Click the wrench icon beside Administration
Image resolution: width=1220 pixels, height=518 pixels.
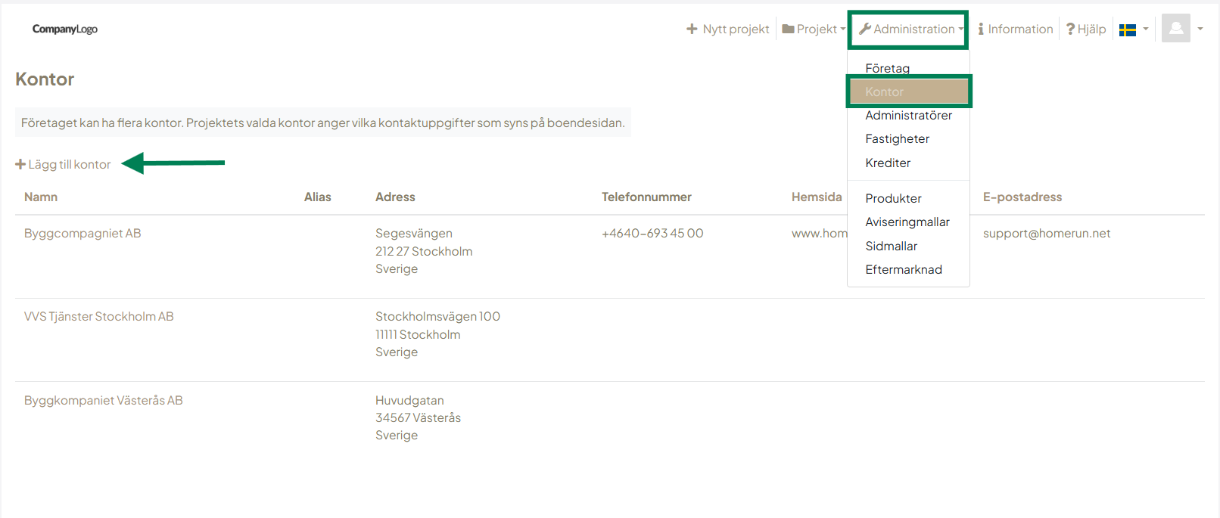tap(864, 29)
